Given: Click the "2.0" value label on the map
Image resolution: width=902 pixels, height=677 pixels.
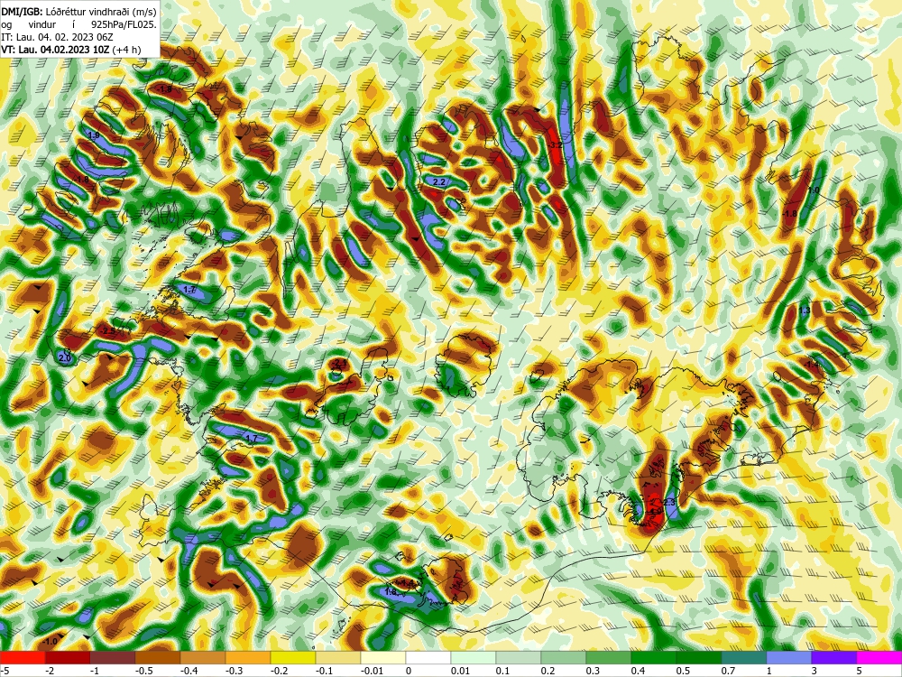Looking at the screenshot, I should pyautogui.click(x=64, y=358).
